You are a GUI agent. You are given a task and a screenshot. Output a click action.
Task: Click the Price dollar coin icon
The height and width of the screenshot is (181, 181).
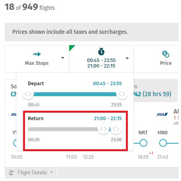click(x=166, y=54)
